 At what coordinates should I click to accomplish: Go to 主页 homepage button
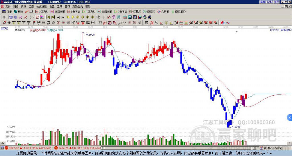point(277,2)
